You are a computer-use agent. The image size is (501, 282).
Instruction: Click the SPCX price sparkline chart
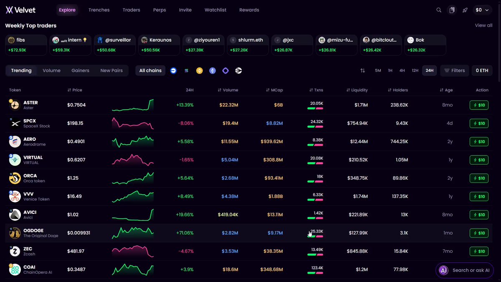pyautogui.click(x=133, y=123)
